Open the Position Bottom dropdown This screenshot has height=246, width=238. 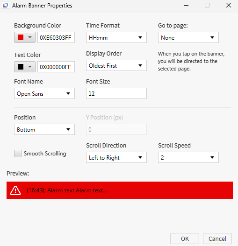tap(44, 129)
